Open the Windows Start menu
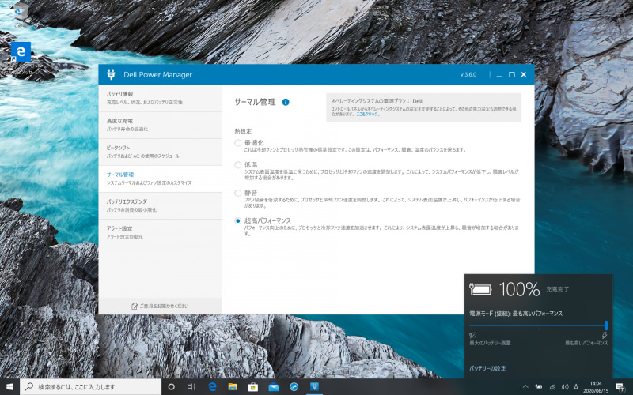The width and height of the screenshot is (633, 395). tap(9, 387)
